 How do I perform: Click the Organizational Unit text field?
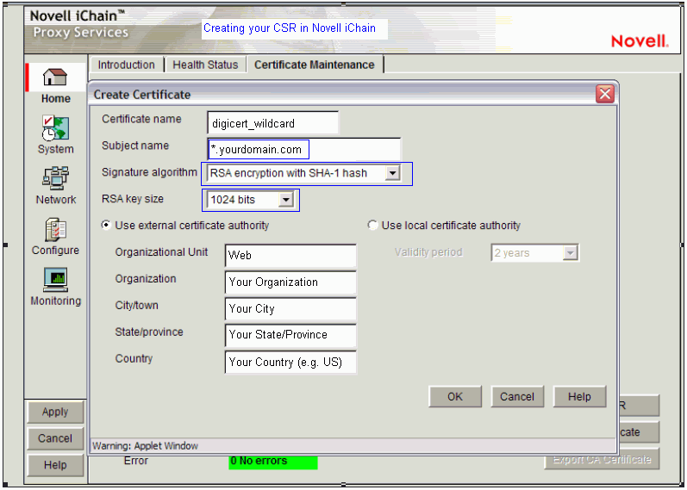click(x=290, y=256)
